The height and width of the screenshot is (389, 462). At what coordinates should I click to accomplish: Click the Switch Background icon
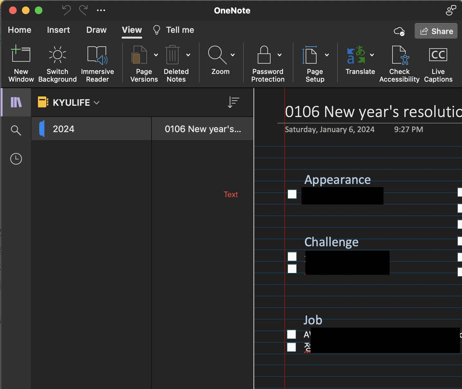tap(58, 54)
